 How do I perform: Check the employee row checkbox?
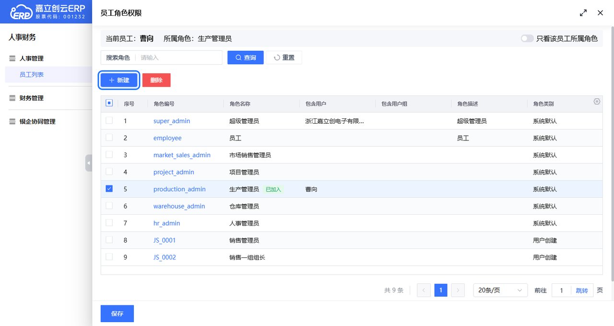click(109, 137)
